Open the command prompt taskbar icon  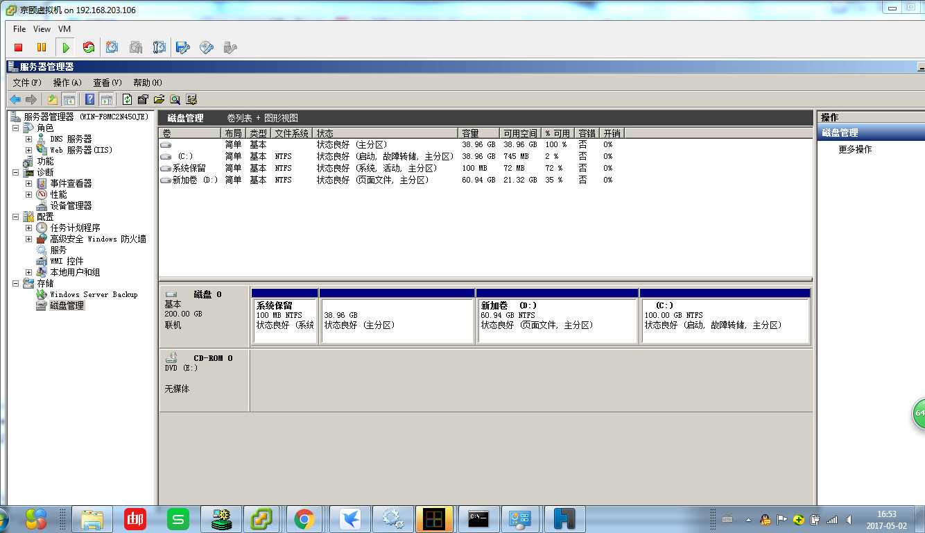point(477,518)
